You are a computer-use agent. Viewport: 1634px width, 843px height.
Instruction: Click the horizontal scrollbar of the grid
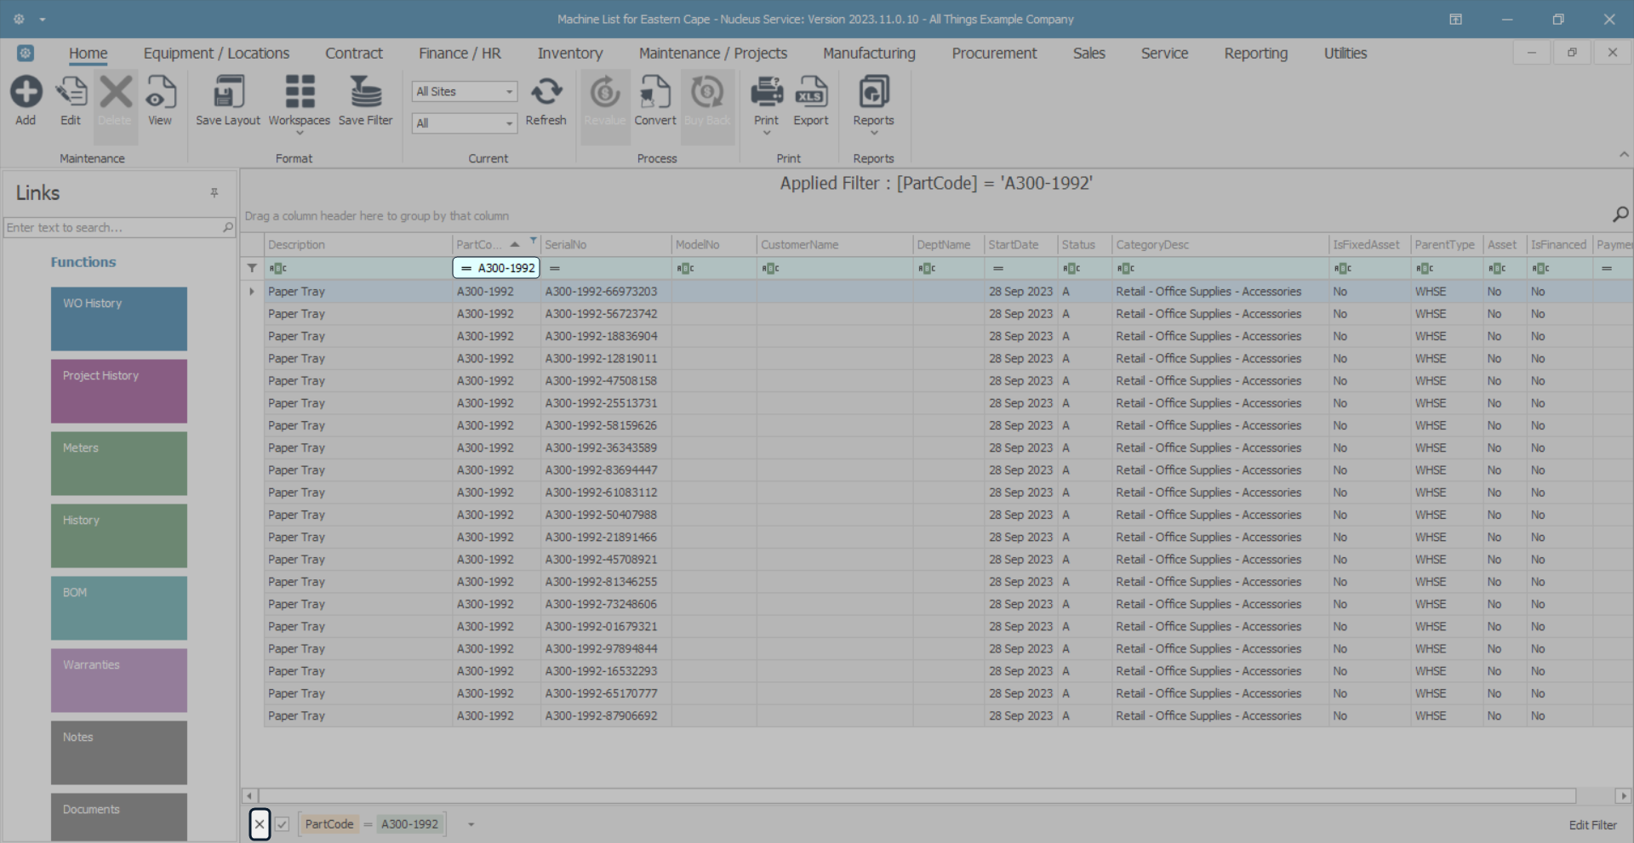[917, 796]
